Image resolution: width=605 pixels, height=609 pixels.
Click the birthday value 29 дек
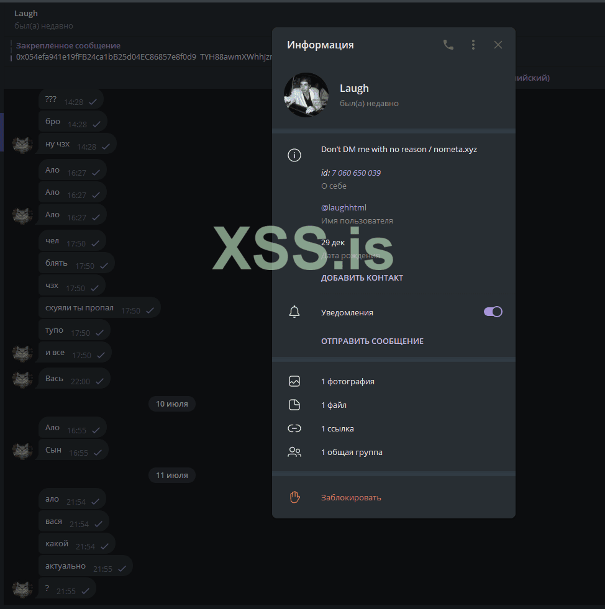pos(332,243)
